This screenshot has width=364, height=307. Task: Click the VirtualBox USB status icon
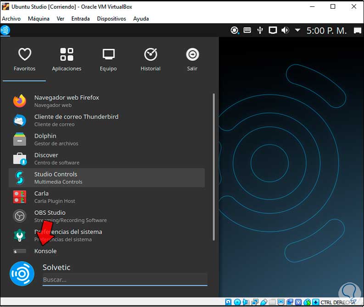tap(264, 302)
